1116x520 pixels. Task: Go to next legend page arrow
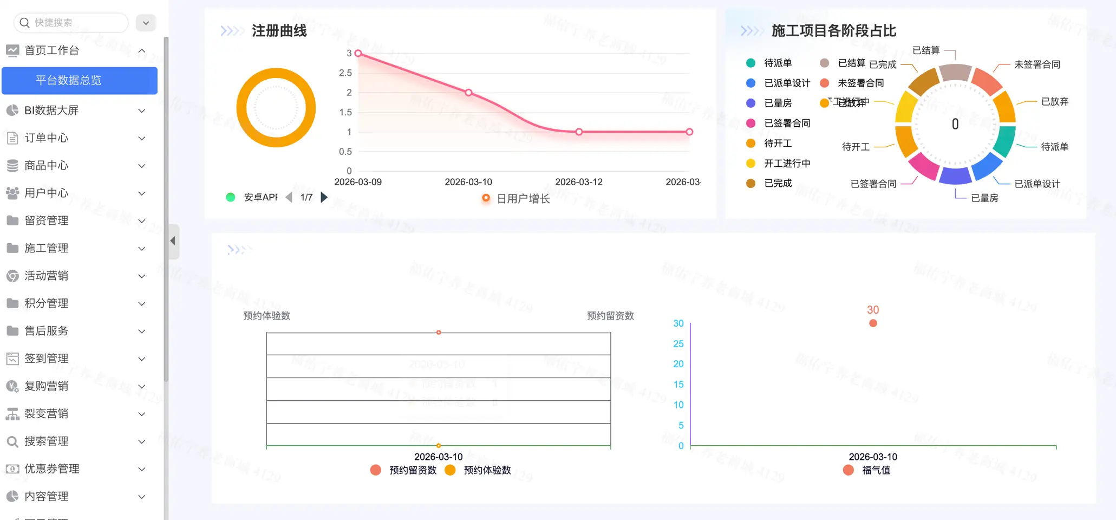click(324, 197)
